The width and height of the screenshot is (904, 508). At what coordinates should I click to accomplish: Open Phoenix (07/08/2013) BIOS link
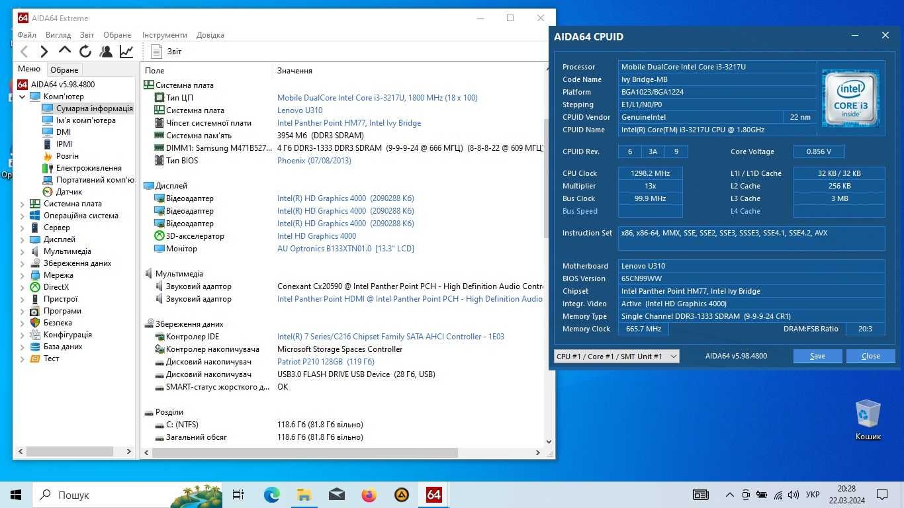click(314, 161)
